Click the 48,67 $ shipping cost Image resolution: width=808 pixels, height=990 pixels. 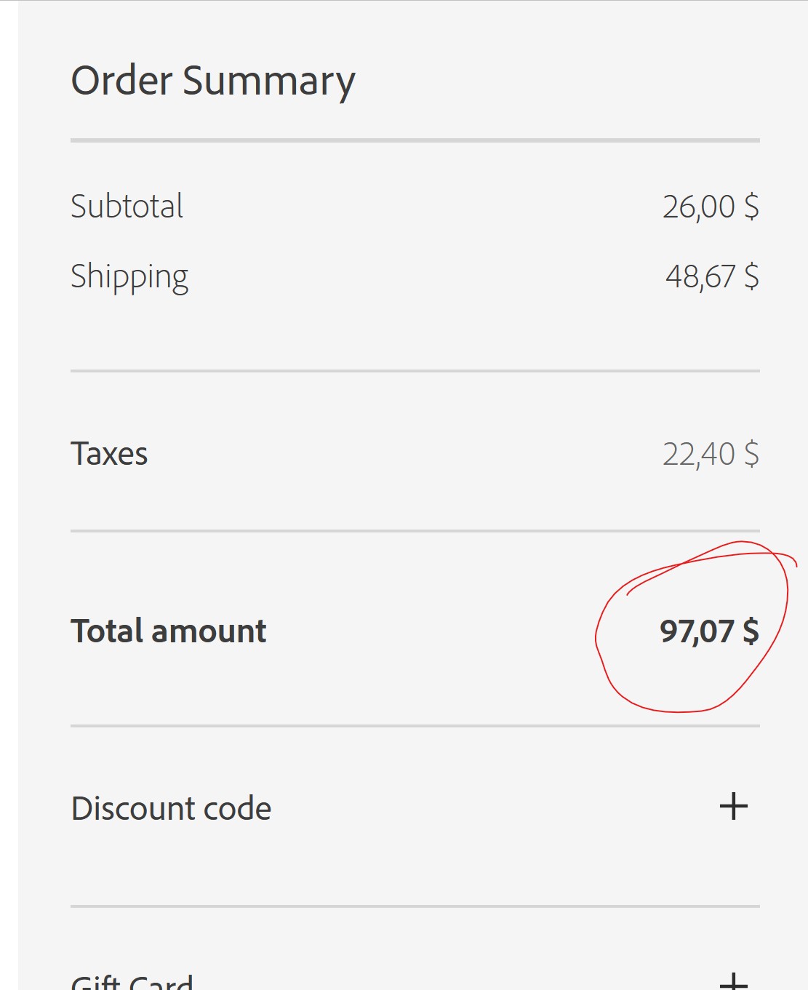click(x=711, y=276)
